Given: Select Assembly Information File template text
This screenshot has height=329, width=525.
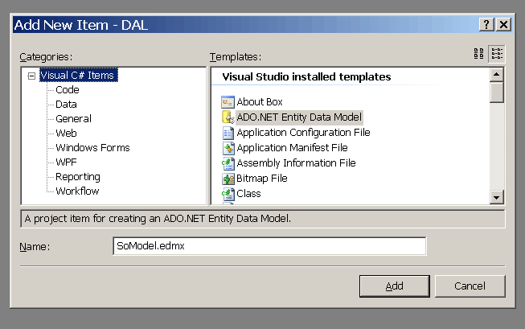Looking at the screenshot, I should click(296, 163).
